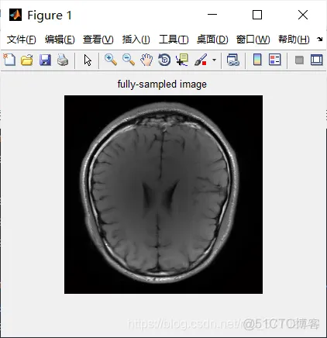Open the 帮助(H) menu
This screenshot has width=327, height=338.
point(294,40)
